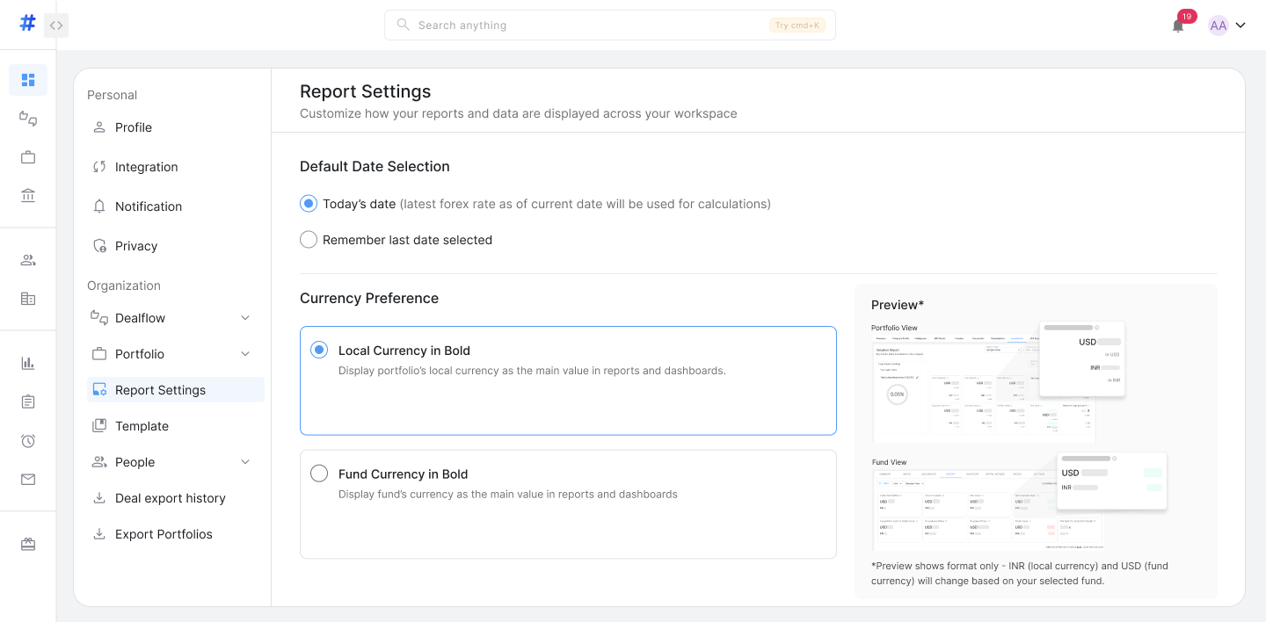This screenshot has height=622, width=1266.
Task: Open the notifications bell icon
Action: 1178,25
